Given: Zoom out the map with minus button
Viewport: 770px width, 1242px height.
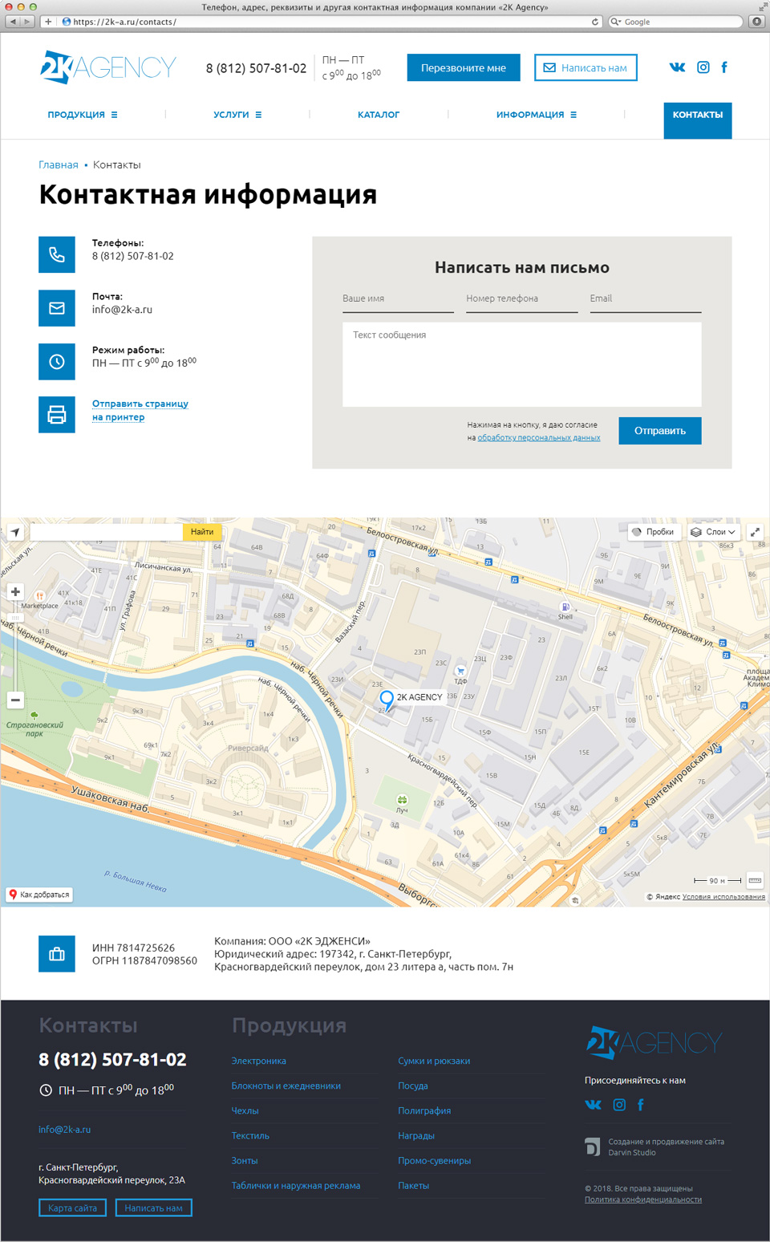Looking at the screenshot, I should point(15,700).
